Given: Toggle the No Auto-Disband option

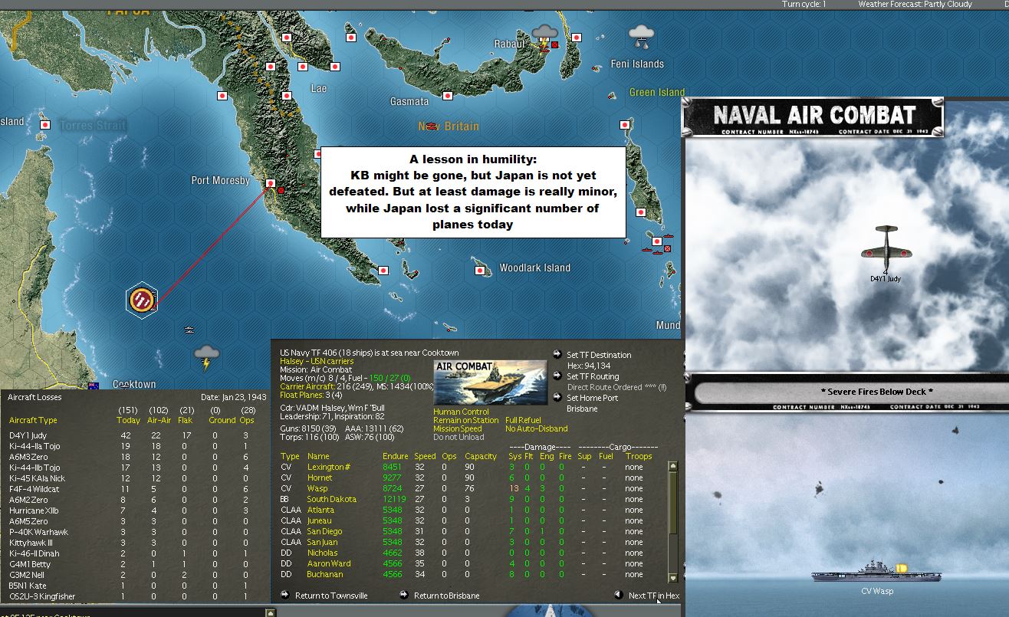Looking at the screenshot, I should 537,428.
